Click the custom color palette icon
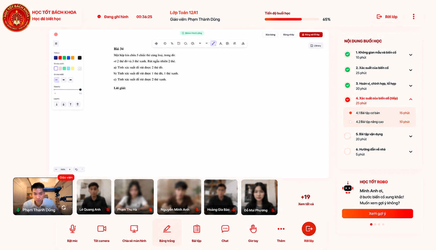Image resolution: width=436 pixels, height=250 pixels. tap(80, 68)
